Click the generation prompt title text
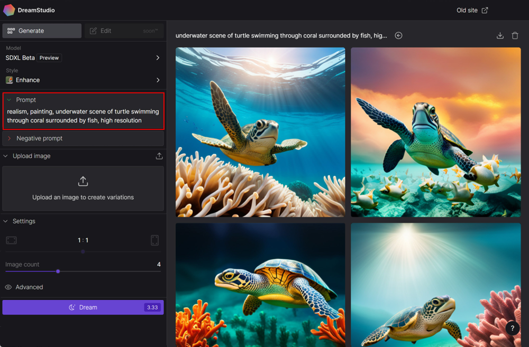The image size is (529, 347). click(281, 35)
